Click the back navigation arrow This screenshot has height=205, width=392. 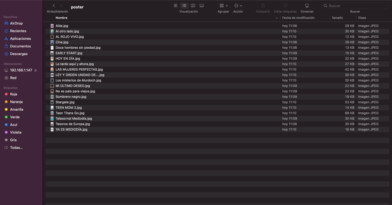click(54, 6)
